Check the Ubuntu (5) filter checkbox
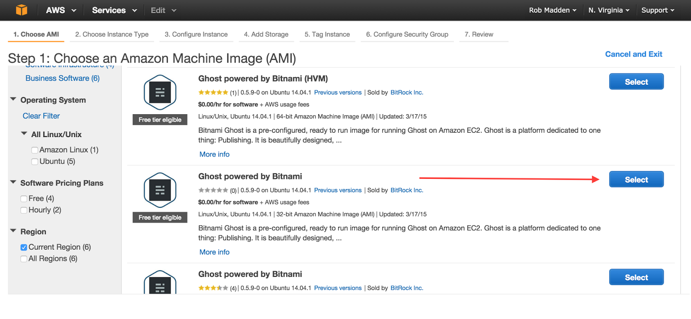This screenshot has width=691, height=319. (x=35, y=162)
